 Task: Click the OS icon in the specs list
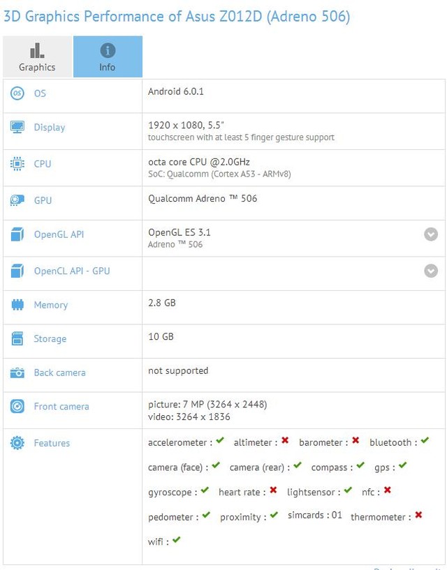17,93
